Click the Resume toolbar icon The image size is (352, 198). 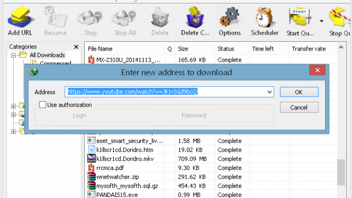click(x=56, y=21)
